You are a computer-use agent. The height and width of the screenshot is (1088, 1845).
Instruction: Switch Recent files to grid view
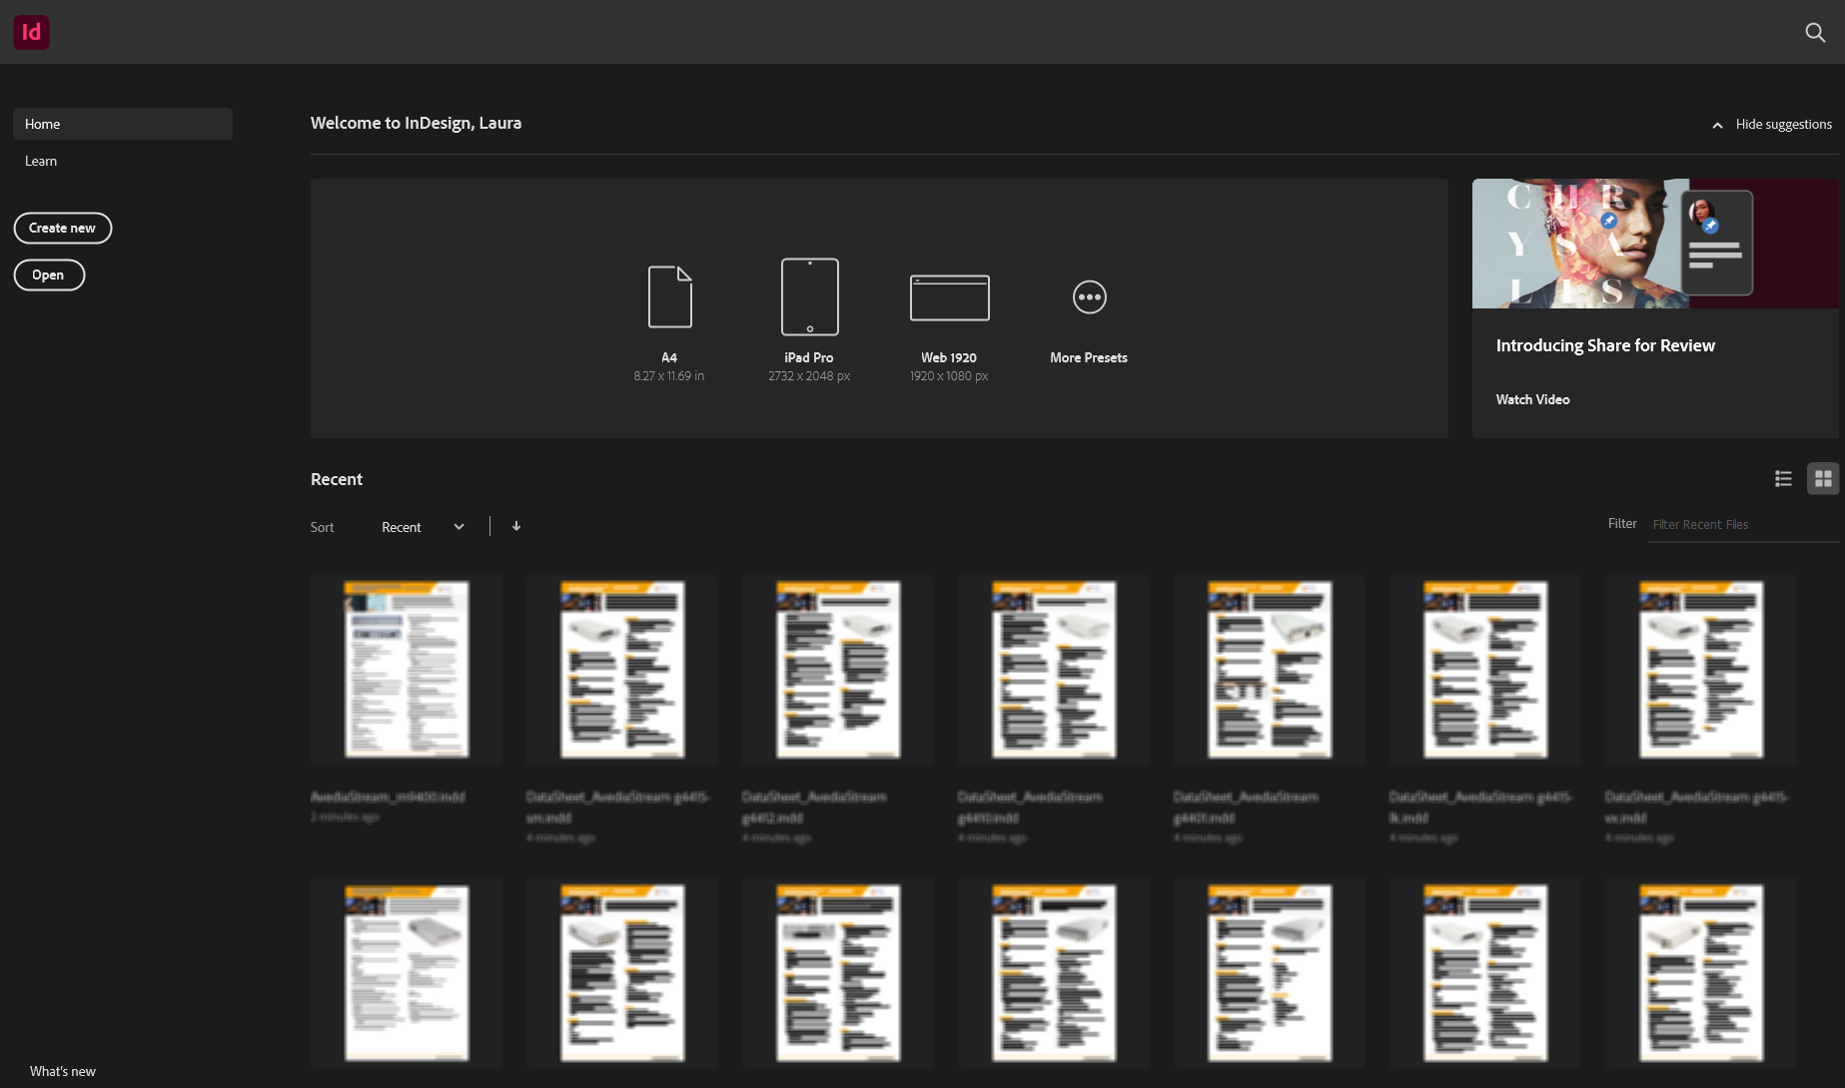pyautogui.click(x=1822, y=478)
